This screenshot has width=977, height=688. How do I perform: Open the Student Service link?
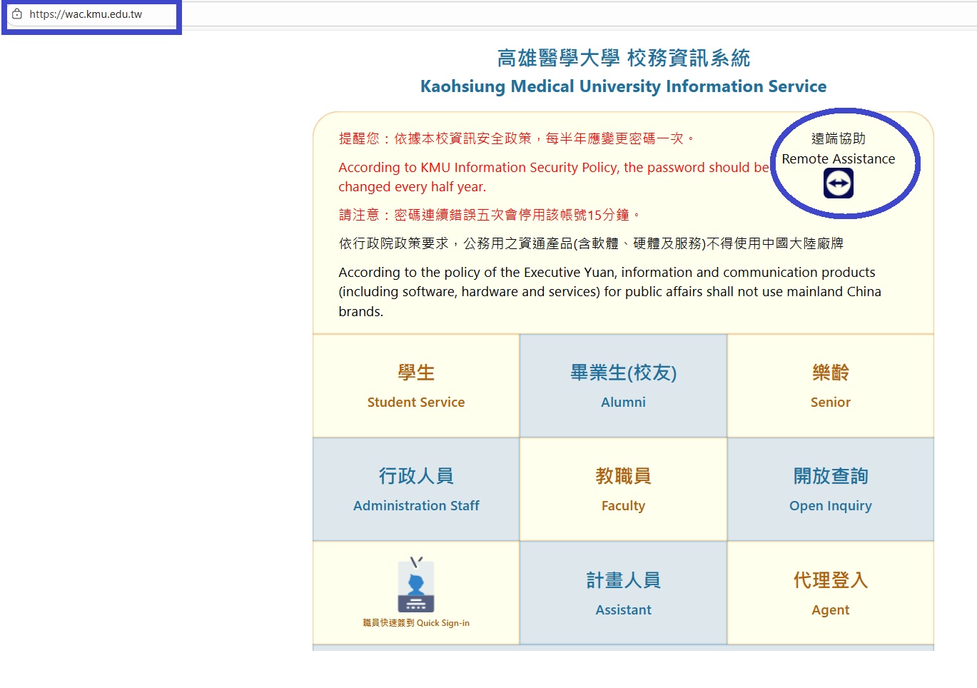pyautogui.click(x=416, y=402)
